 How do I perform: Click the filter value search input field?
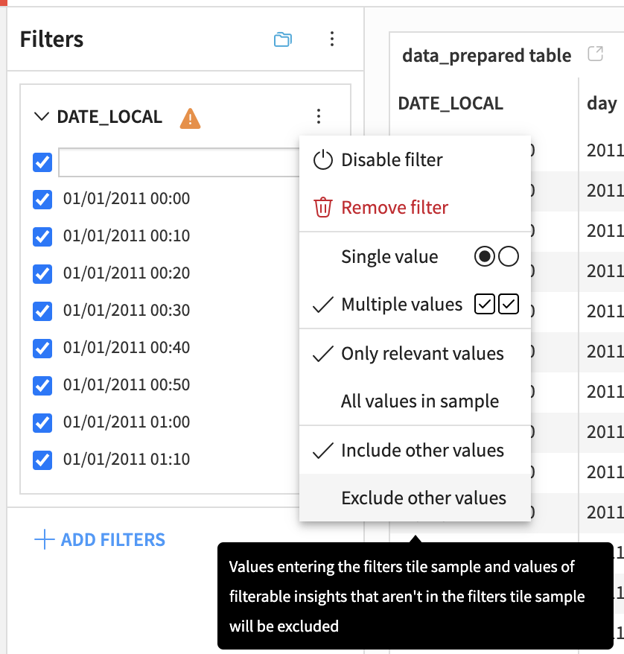[x=179, y=162]
